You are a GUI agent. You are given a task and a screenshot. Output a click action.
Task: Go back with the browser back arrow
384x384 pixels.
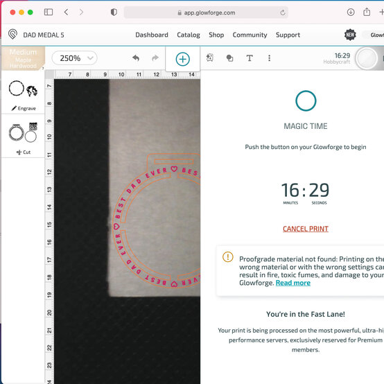pyautogui.click(x=66, y=12)
